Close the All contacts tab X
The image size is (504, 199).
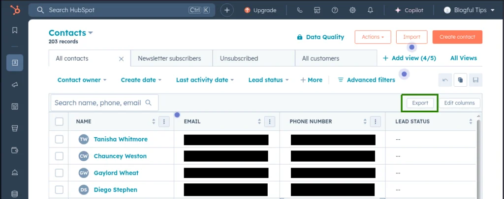121,59
